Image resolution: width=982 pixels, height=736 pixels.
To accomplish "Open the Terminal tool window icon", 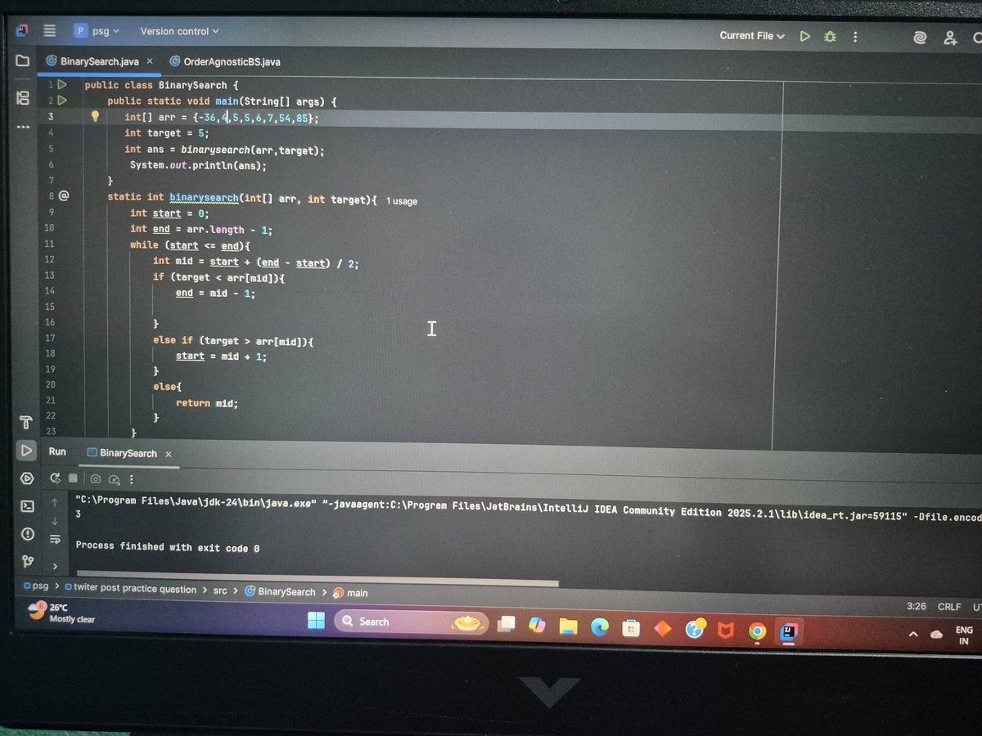I will point(27,506).
